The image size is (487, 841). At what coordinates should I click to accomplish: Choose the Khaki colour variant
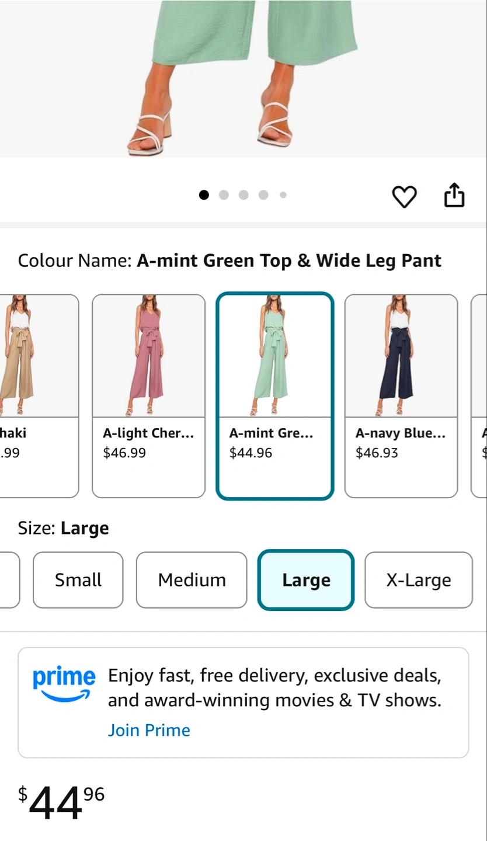(x=39, y=396)
